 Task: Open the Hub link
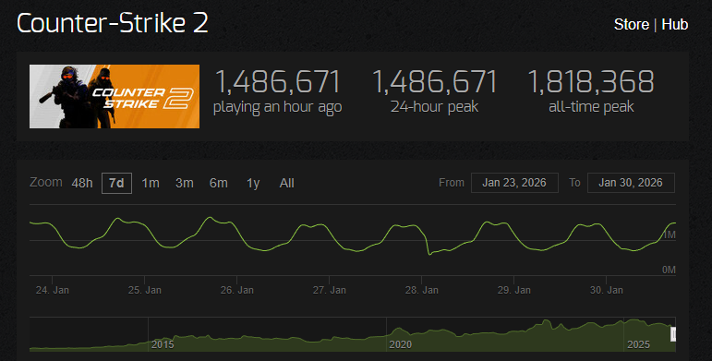coord(674,25)
